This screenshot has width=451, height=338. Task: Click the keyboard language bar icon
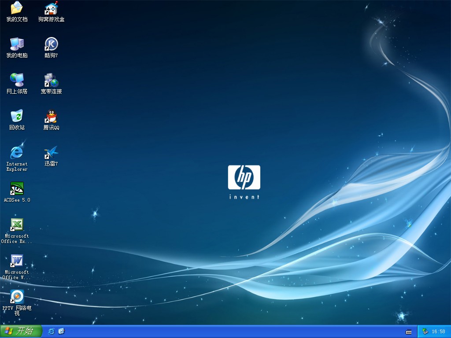click(409, 331)
